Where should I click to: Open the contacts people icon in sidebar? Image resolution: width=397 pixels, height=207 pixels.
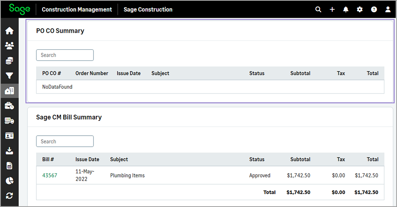[x=9, y=45]
